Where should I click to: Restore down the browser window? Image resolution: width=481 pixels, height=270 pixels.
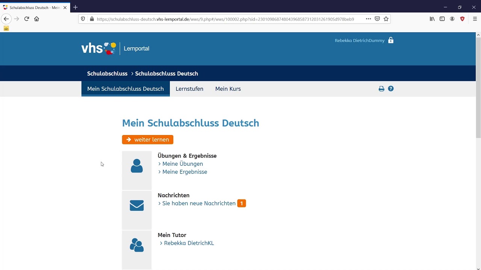tap(460, 7)
